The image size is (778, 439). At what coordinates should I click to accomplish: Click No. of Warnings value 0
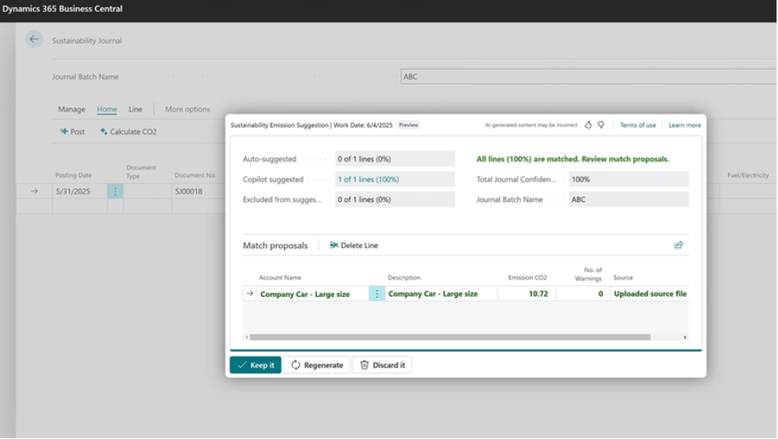pyautogui.click(x=583, y=294)
